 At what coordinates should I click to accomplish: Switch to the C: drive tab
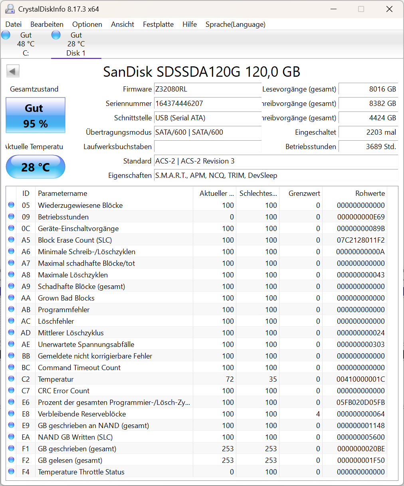[x=26, y=44]
